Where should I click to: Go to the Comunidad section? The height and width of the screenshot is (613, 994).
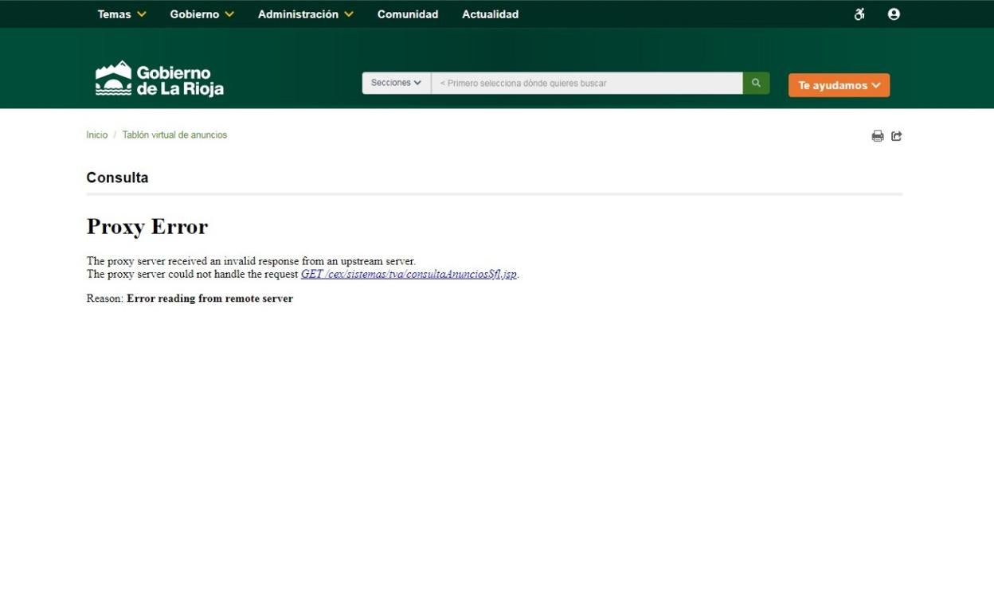tap(408, 14)
